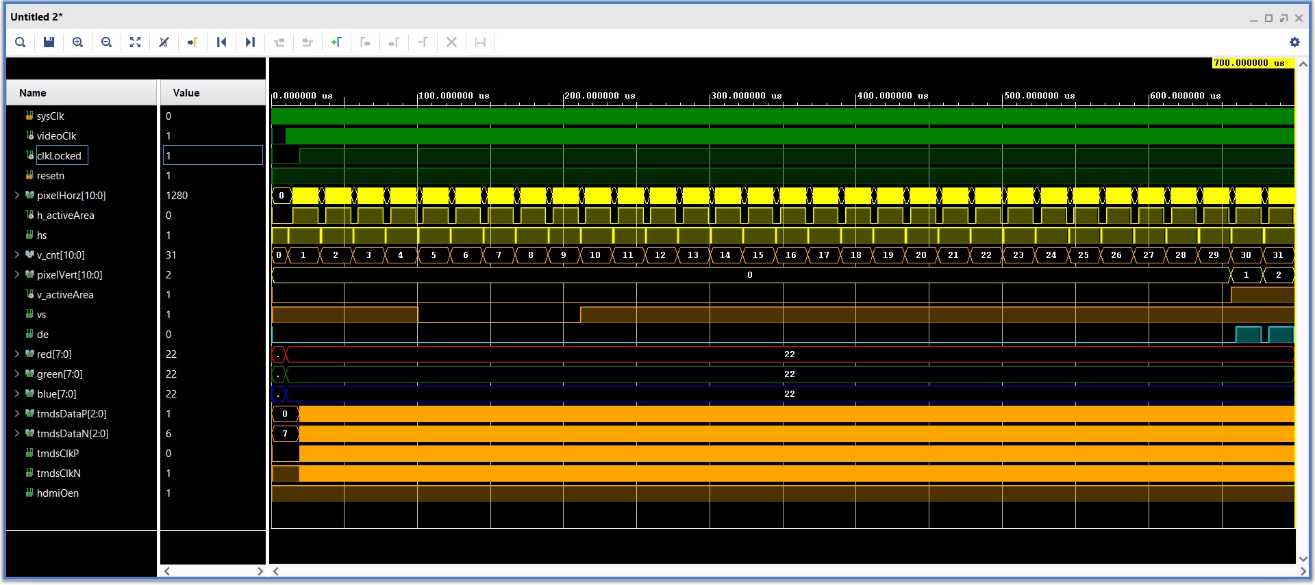
Task: Click the Value column header
Action: click(x=213, y=93)
